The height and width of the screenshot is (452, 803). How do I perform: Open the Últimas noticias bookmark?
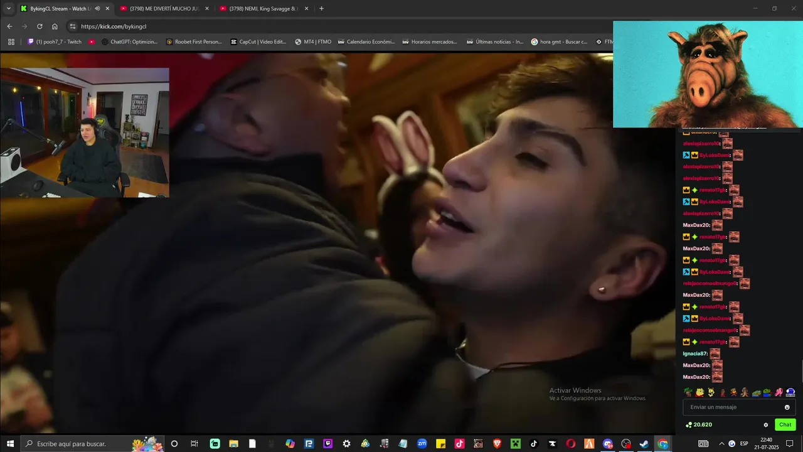point(495,42)
